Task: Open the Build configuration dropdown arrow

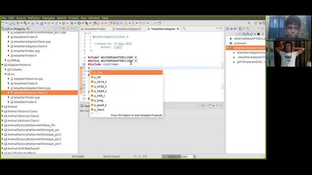Action: tap(28, 23)
